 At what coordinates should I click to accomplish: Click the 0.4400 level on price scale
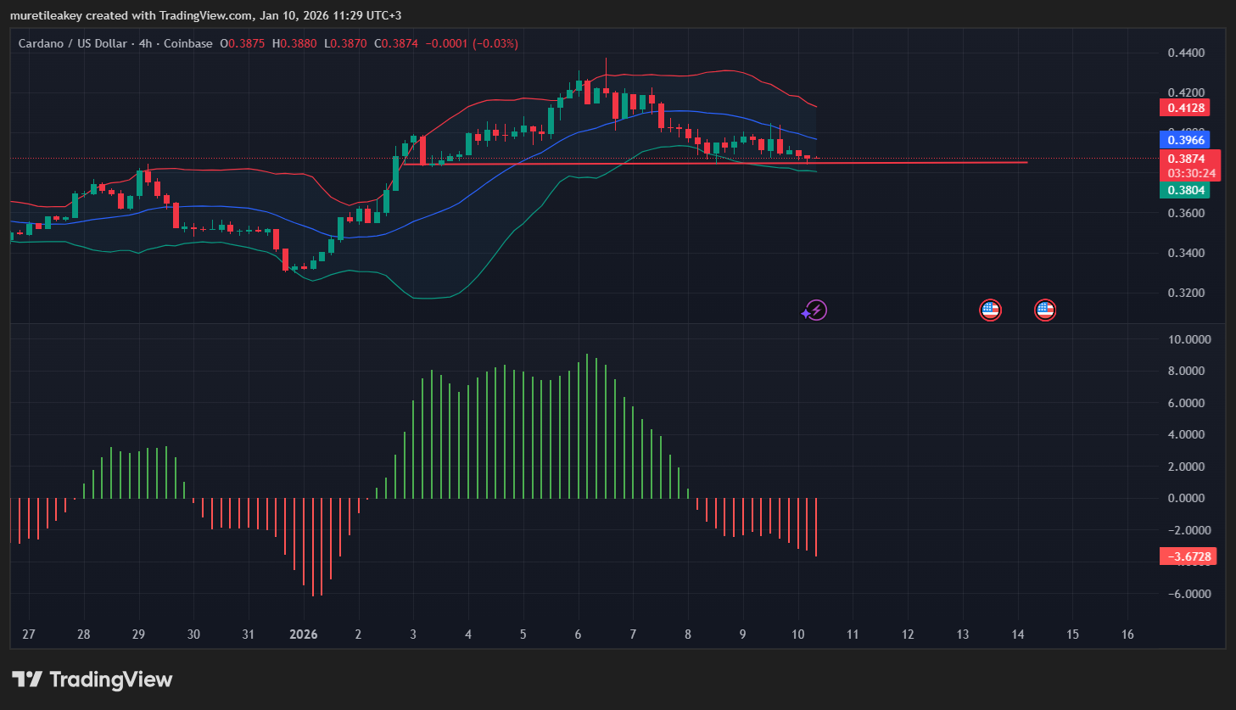[x=1185, y=53]
